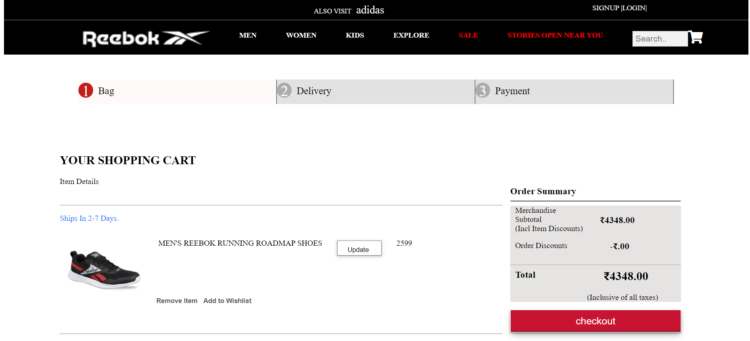Click Add to Wishlist

pyautogui.click(x=227, y=301)
